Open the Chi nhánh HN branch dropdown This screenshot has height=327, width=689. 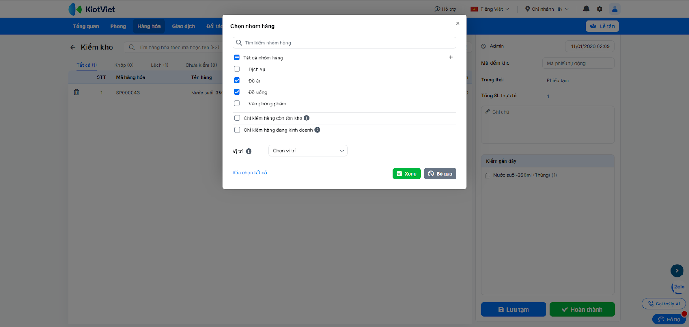pyautogui.click(x=547, y=9)
